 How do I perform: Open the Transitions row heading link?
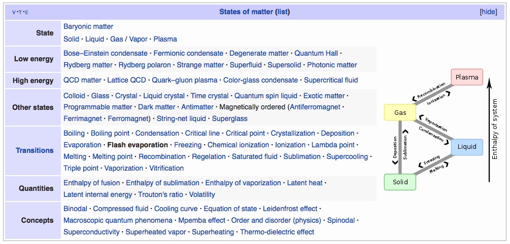[35, 150]
